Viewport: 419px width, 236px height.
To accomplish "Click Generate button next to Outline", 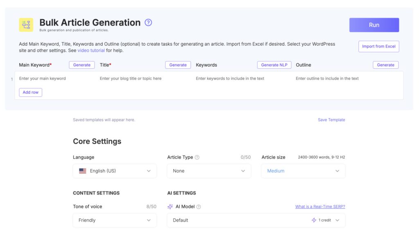I will coord(385,65).
